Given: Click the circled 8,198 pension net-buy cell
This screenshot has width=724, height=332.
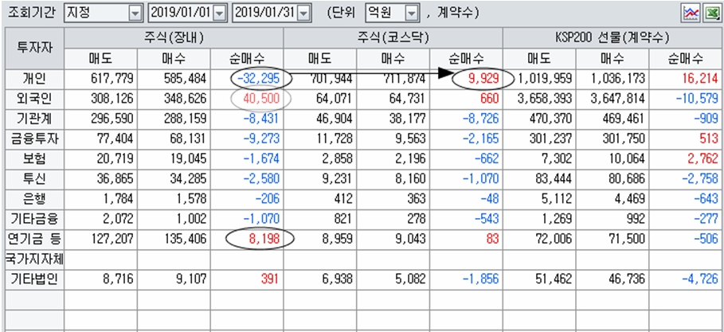Looking at the screenshot, I should click(260, 238).
